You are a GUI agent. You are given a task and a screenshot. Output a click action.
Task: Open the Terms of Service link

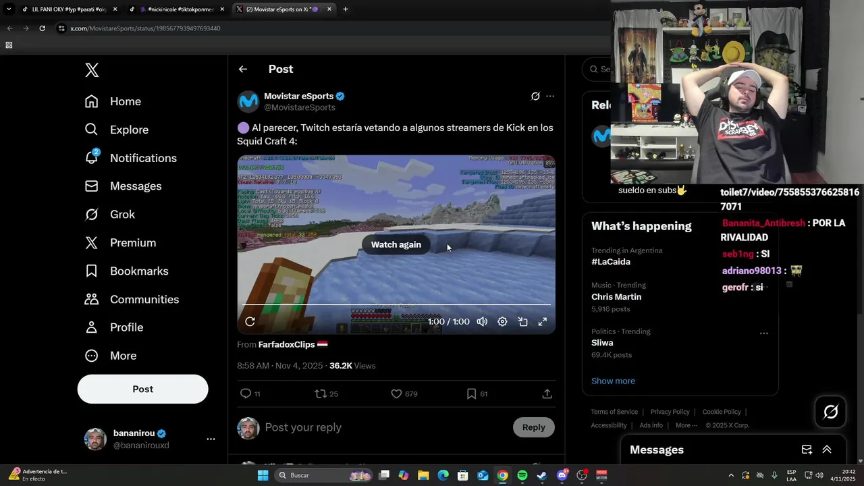tap(614, 412)
